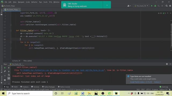This screenshot has height=96, width=172.
Task: Open the File menu
Action: [x=6, y=2]
